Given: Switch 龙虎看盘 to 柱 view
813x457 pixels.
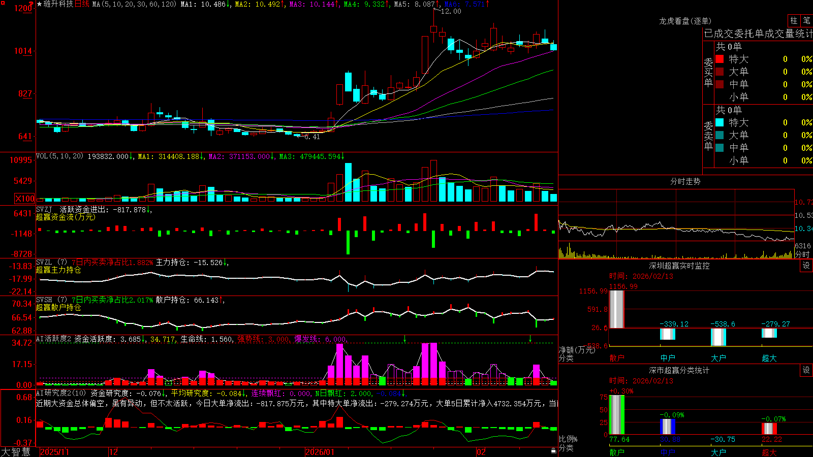Looking at the screenshot, I should pyautogui.click(x=794, y=21).
